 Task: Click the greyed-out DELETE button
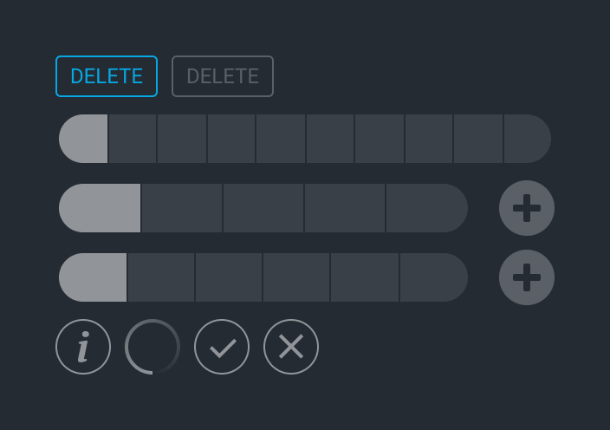point(223,76)
